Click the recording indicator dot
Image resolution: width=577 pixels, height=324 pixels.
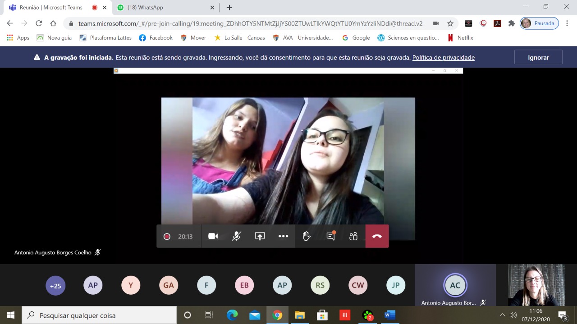[167, 236]
